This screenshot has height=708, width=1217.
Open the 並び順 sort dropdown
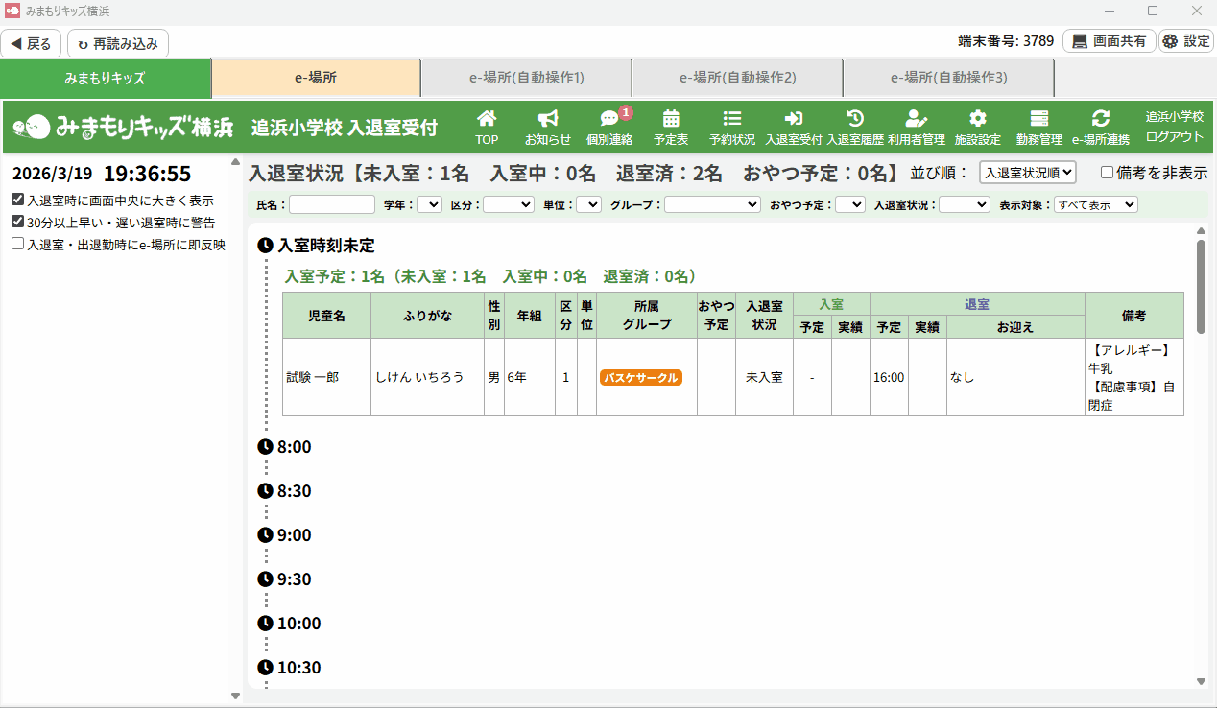(1027, 173)
